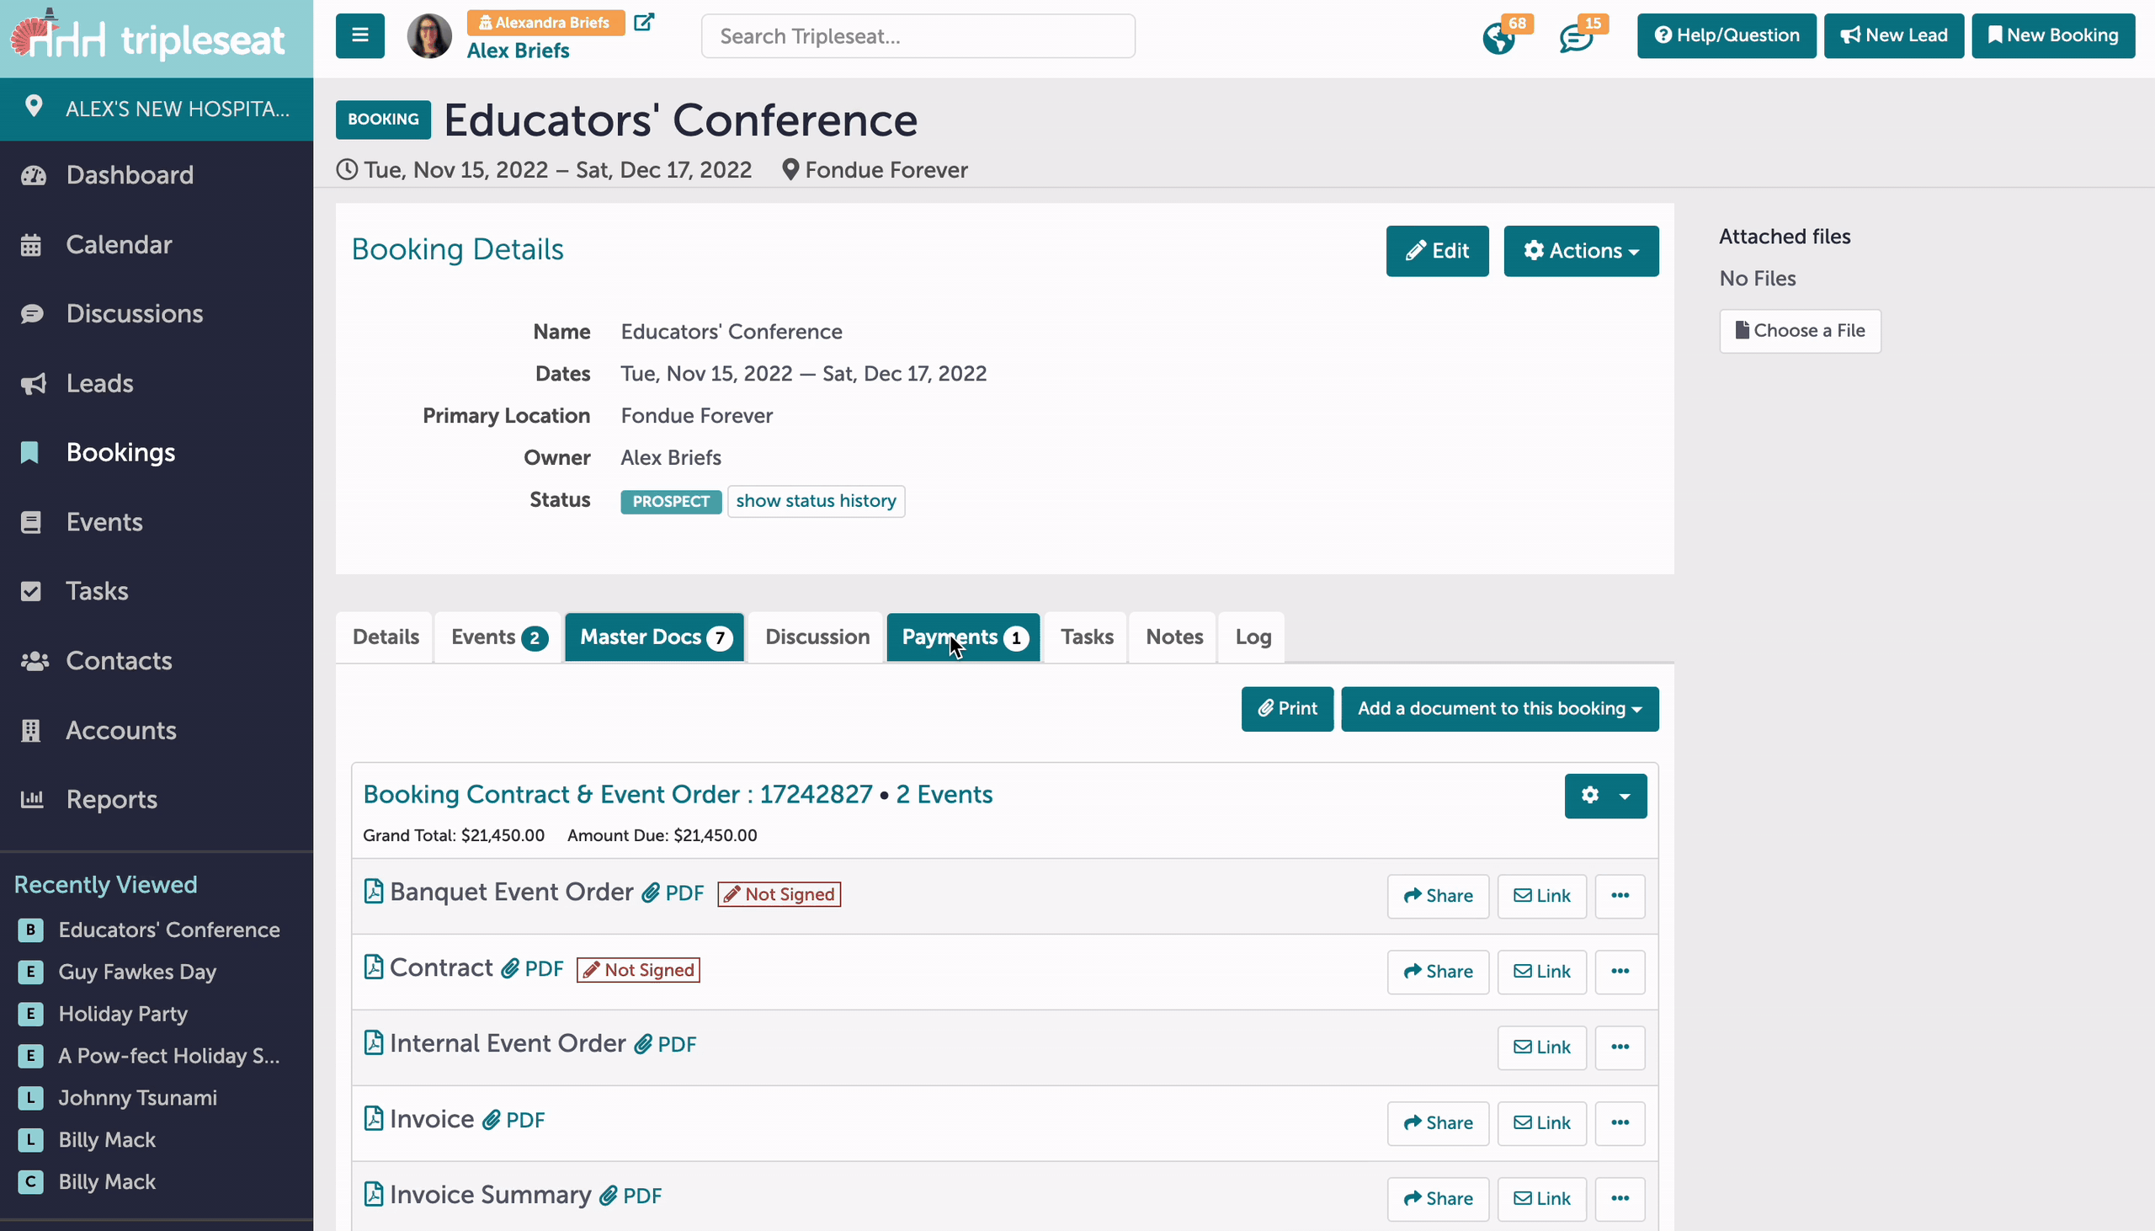The image size is (2155, 1231).
Task: Open the Booking Contract gear dropdown
Action: 1604,796
